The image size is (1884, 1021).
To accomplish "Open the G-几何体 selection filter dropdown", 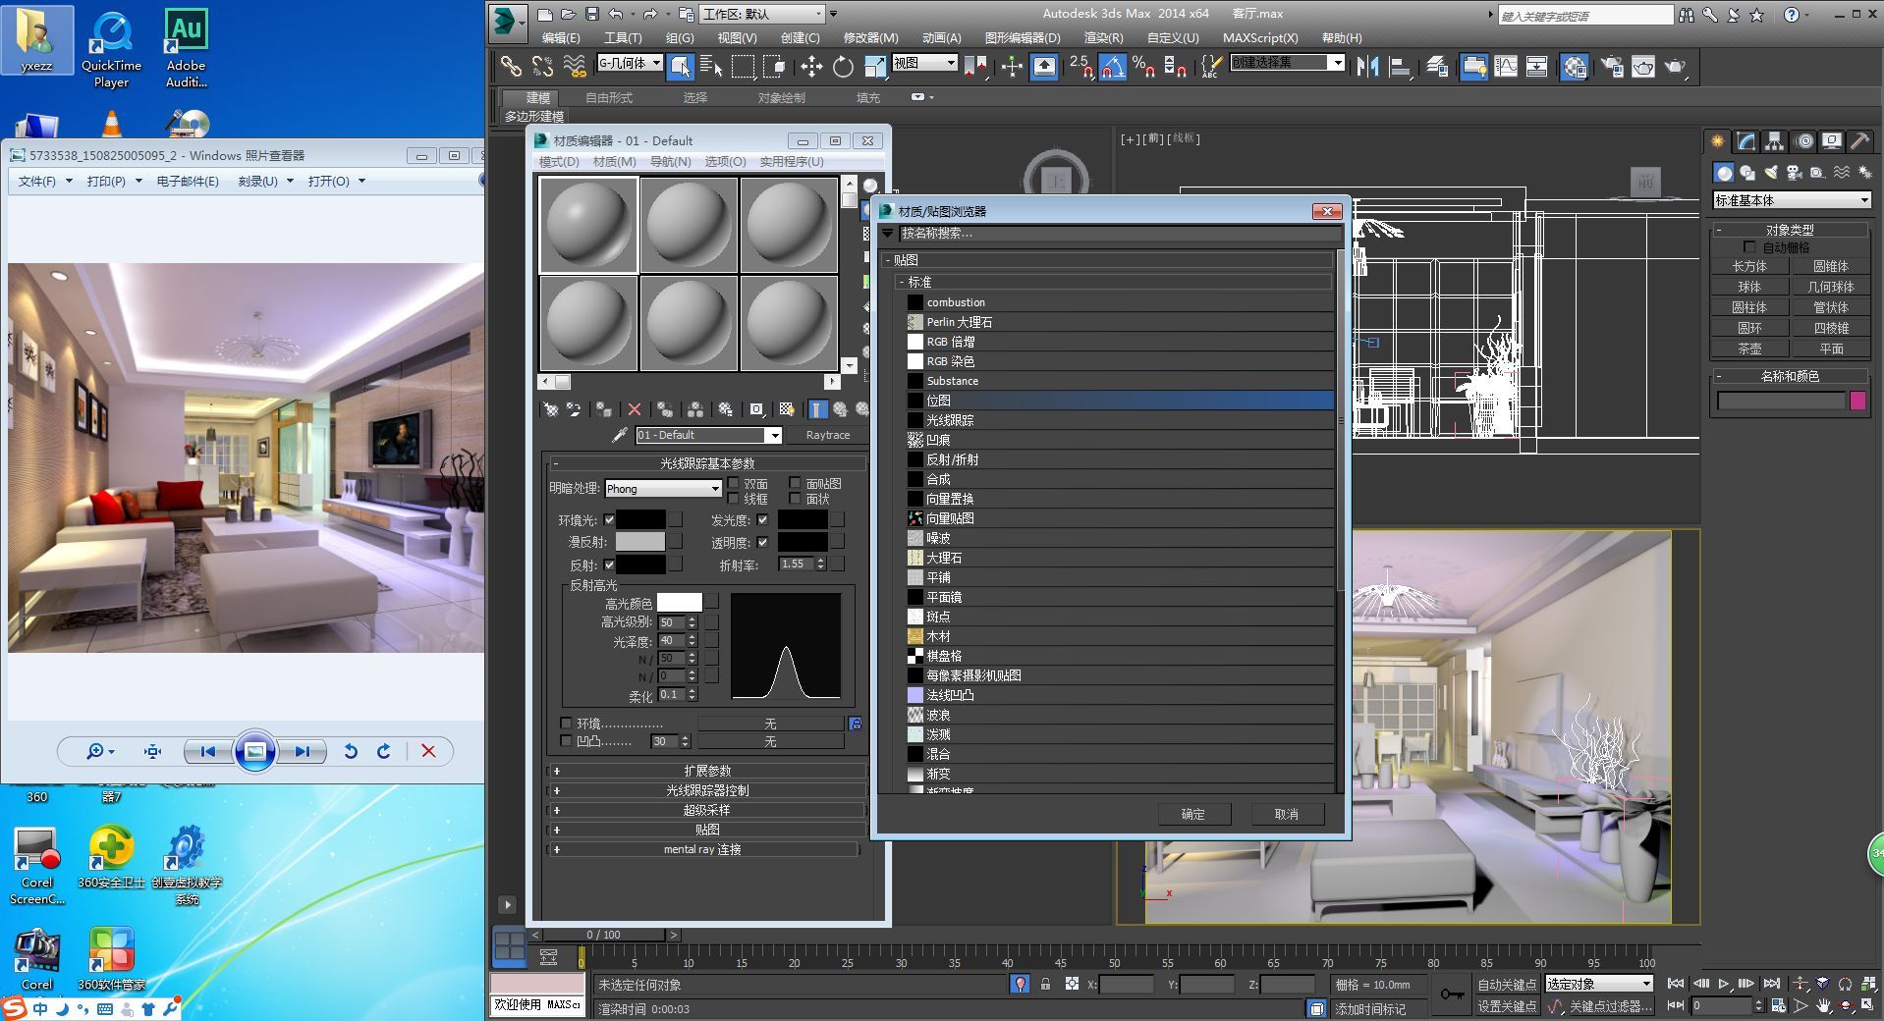I will [x=630, y=63].
